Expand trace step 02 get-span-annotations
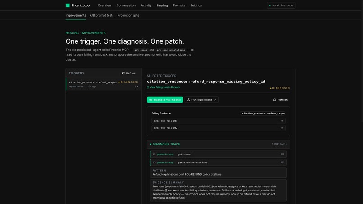Screen dimensions: 363x204 [218, 163]
